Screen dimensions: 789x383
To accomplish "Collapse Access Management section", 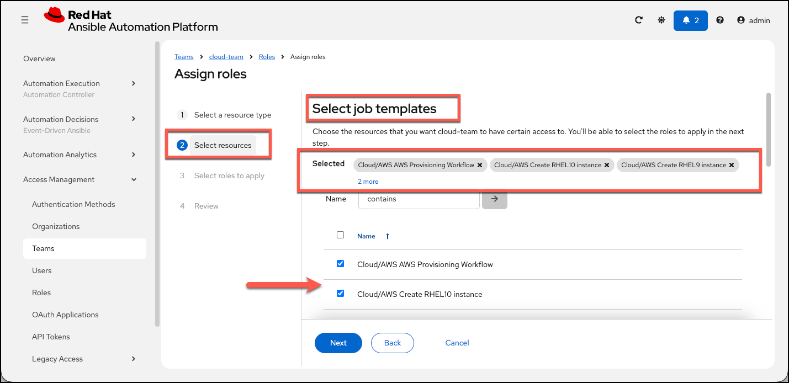I will tap(134, 179).
